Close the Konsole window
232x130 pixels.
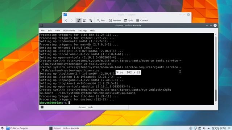(215, 25)
